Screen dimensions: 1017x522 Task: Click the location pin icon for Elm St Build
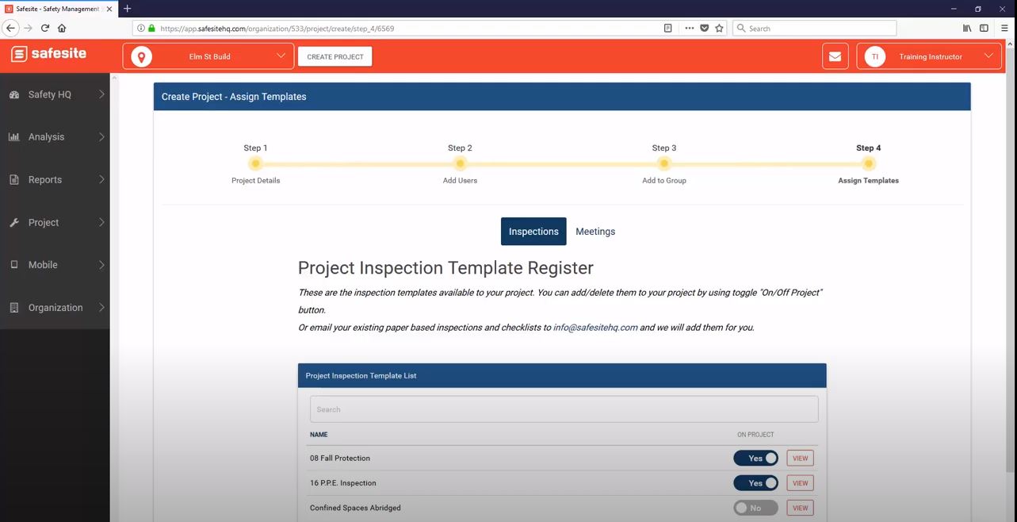pyautogui.click(x=141, y=56)
